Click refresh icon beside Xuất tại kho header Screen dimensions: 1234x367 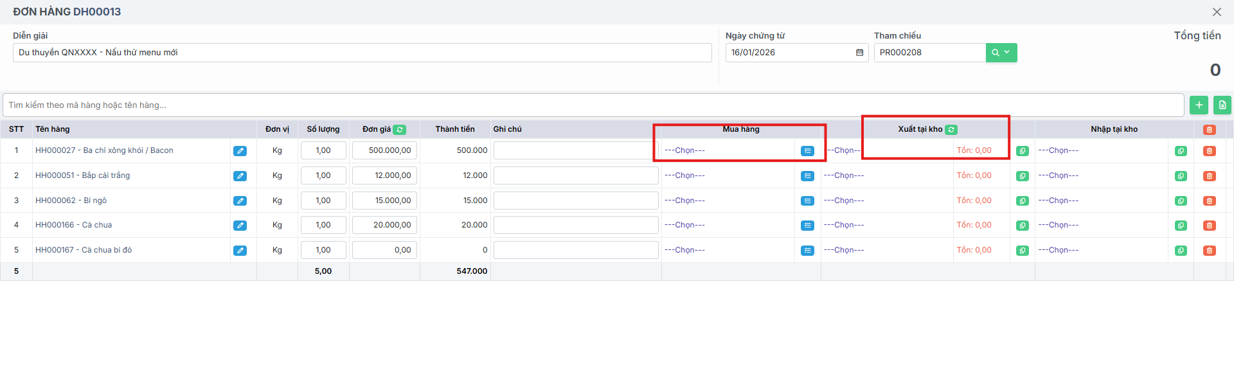click(x=951, y=130)
